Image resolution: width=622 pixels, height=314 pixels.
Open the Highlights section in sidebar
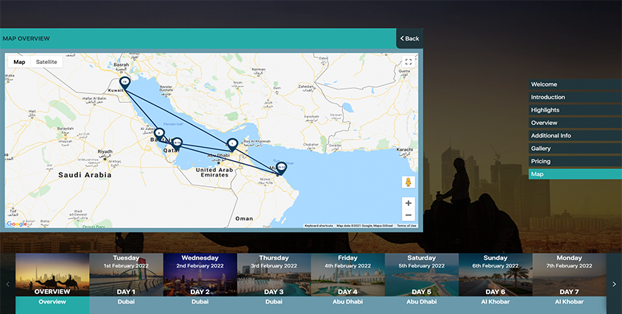545,110
